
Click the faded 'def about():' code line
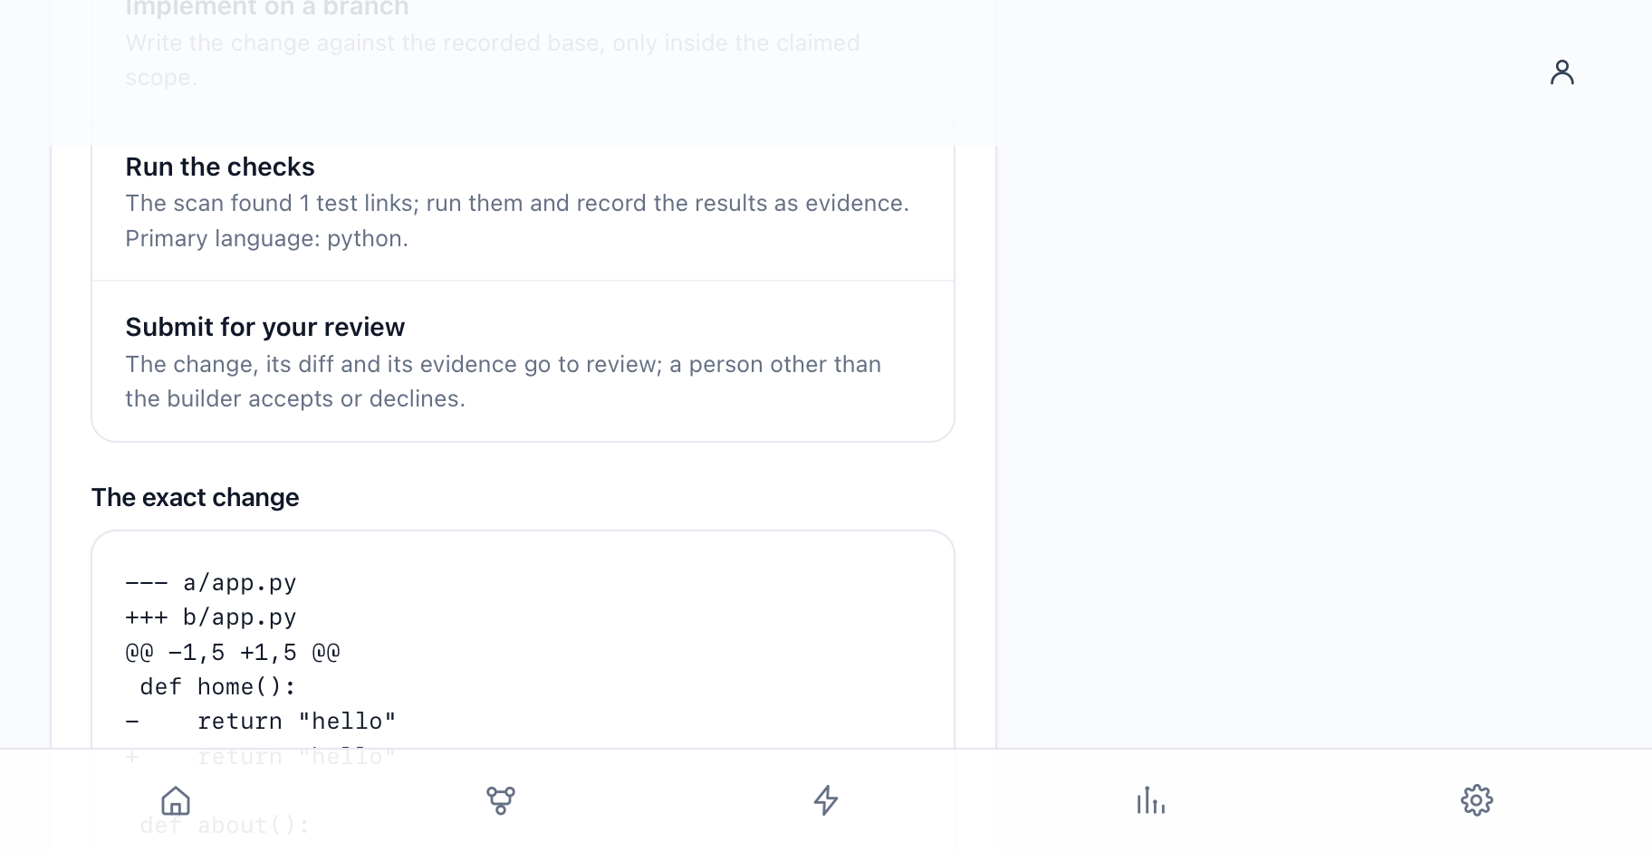(x=226, y=826)
